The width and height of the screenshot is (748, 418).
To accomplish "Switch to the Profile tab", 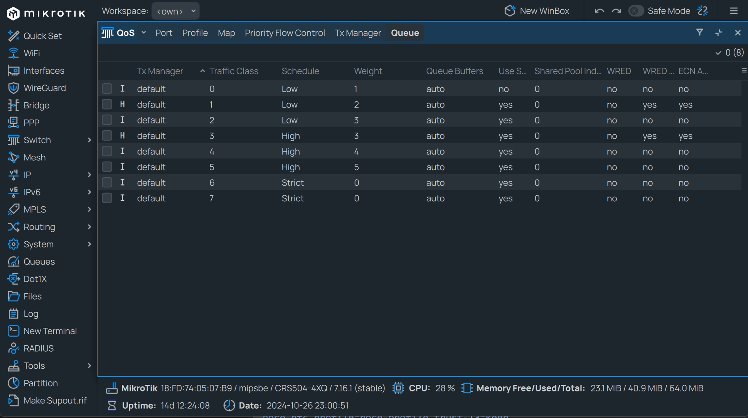I will tap(195, 33).
